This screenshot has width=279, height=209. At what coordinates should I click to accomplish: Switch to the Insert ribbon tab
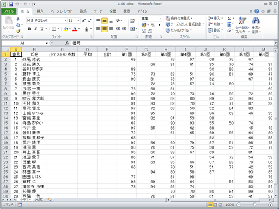point(40,11)
